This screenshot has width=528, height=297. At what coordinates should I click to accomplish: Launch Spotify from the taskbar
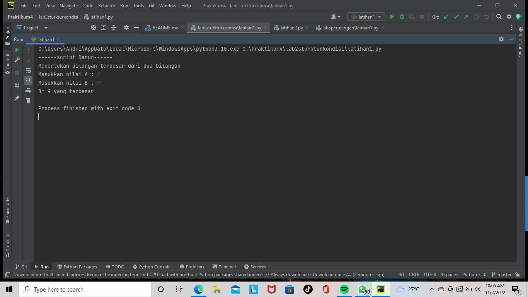[344, 289]
